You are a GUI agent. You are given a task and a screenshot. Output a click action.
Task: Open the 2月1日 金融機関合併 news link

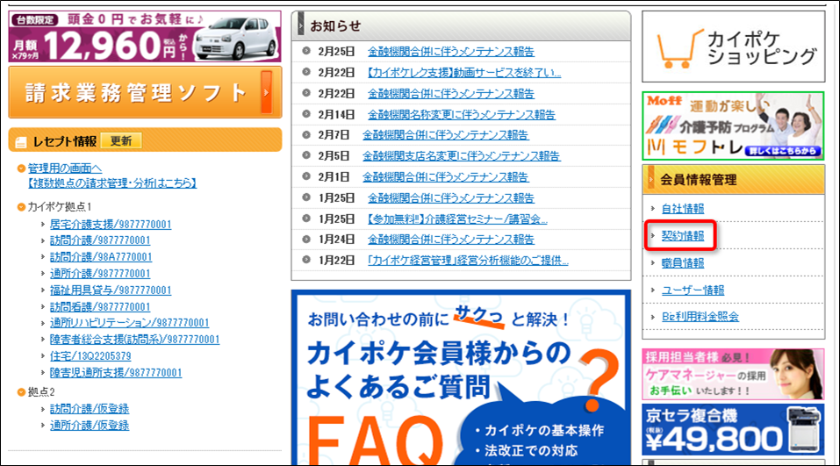pos(446,176)
